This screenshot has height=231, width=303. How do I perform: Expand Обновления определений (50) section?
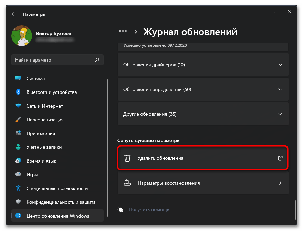click(x=280, y=89)
